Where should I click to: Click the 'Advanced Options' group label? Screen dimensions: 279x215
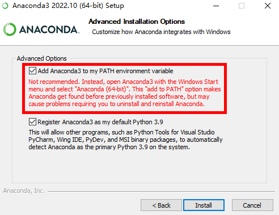click(42, 58)
